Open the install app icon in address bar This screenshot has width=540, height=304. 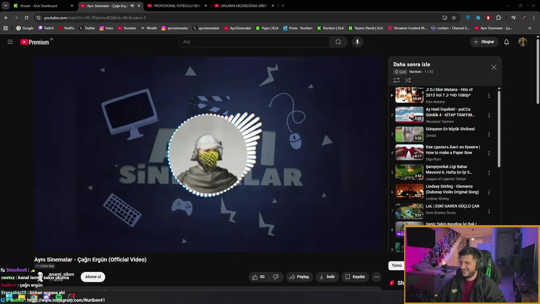tap(445, 18)
